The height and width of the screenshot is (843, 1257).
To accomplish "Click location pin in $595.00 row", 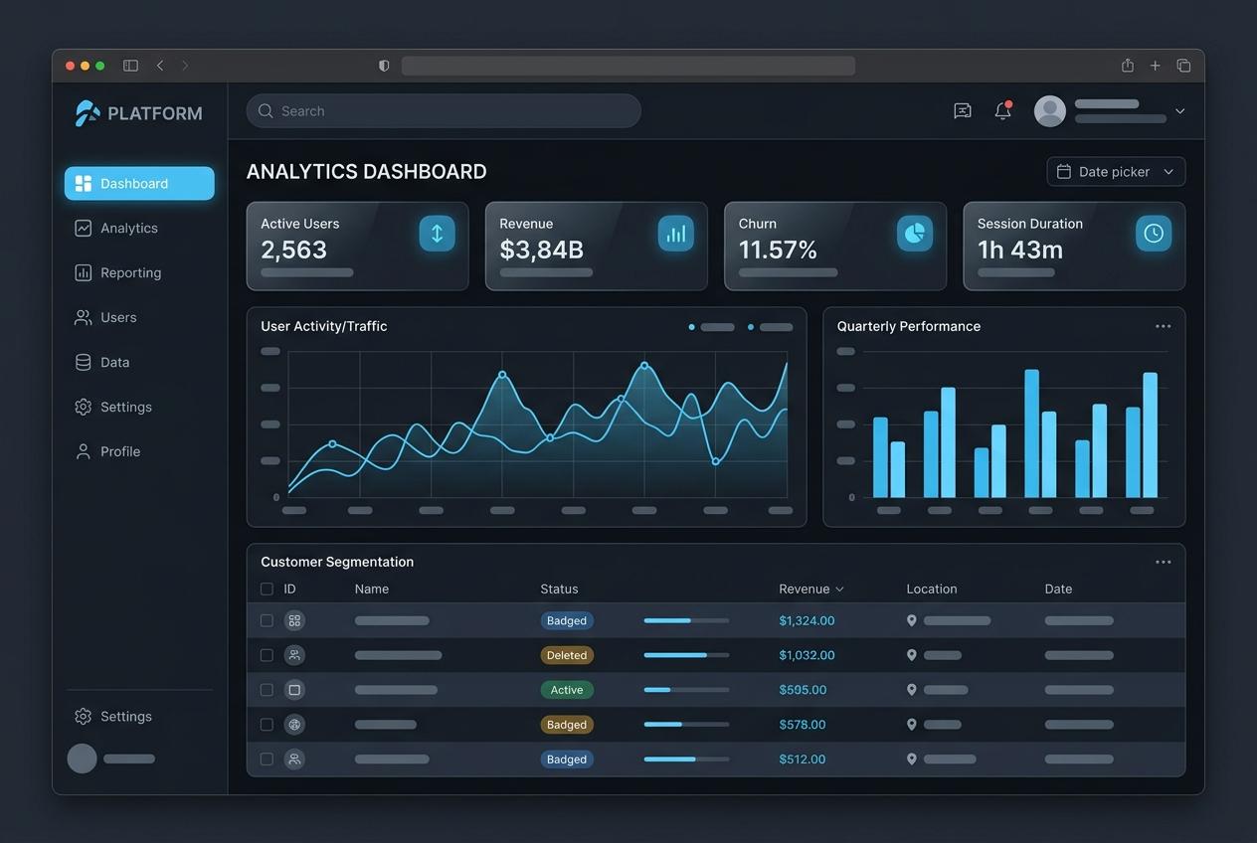I will pos(912,690).
